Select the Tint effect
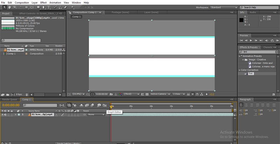Image resolution: width=280 pixels, height=144 pixels. (x=251, y=74)
